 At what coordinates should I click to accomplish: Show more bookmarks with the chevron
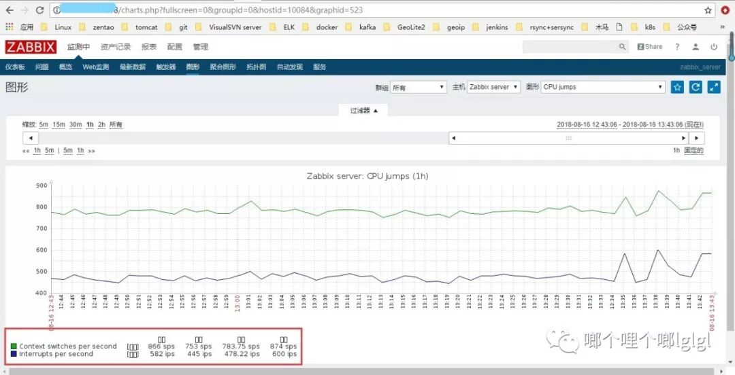point(722,27)
